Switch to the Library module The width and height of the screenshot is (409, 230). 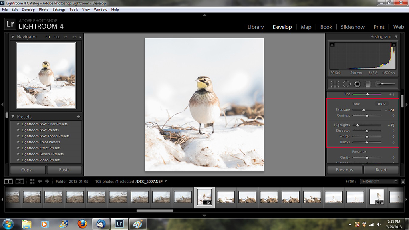(256, 27)
